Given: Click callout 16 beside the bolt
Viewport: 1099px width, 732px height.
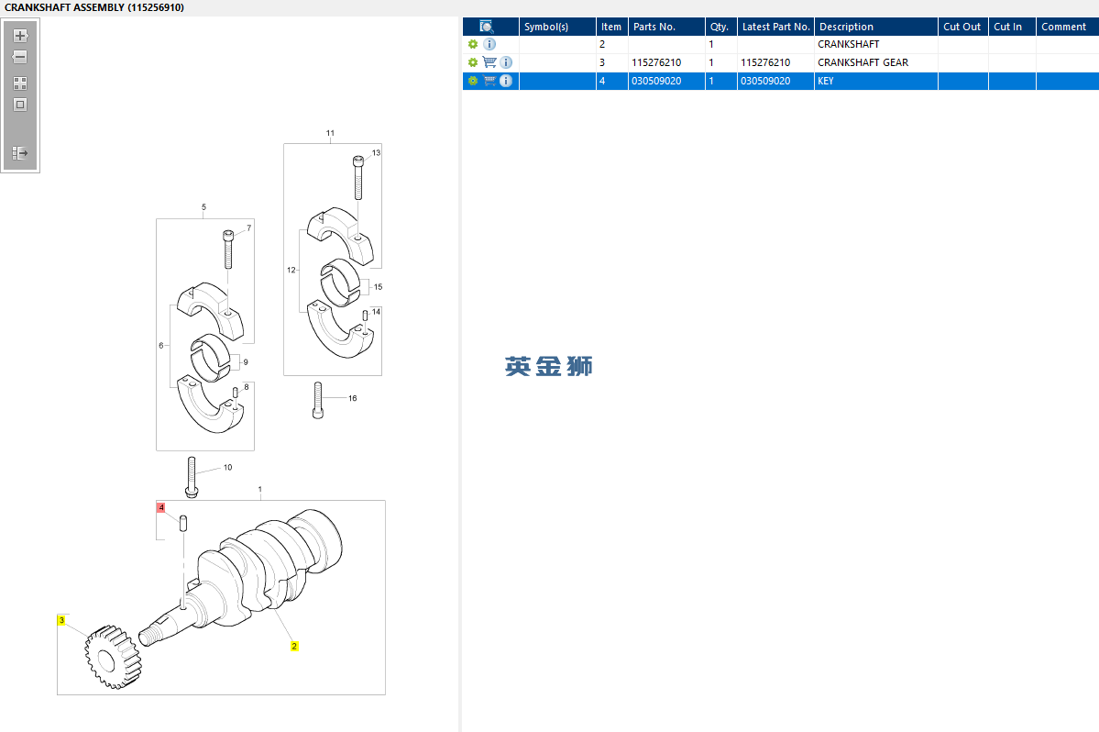Looking at the screenshot, I should tap(353, 398).
